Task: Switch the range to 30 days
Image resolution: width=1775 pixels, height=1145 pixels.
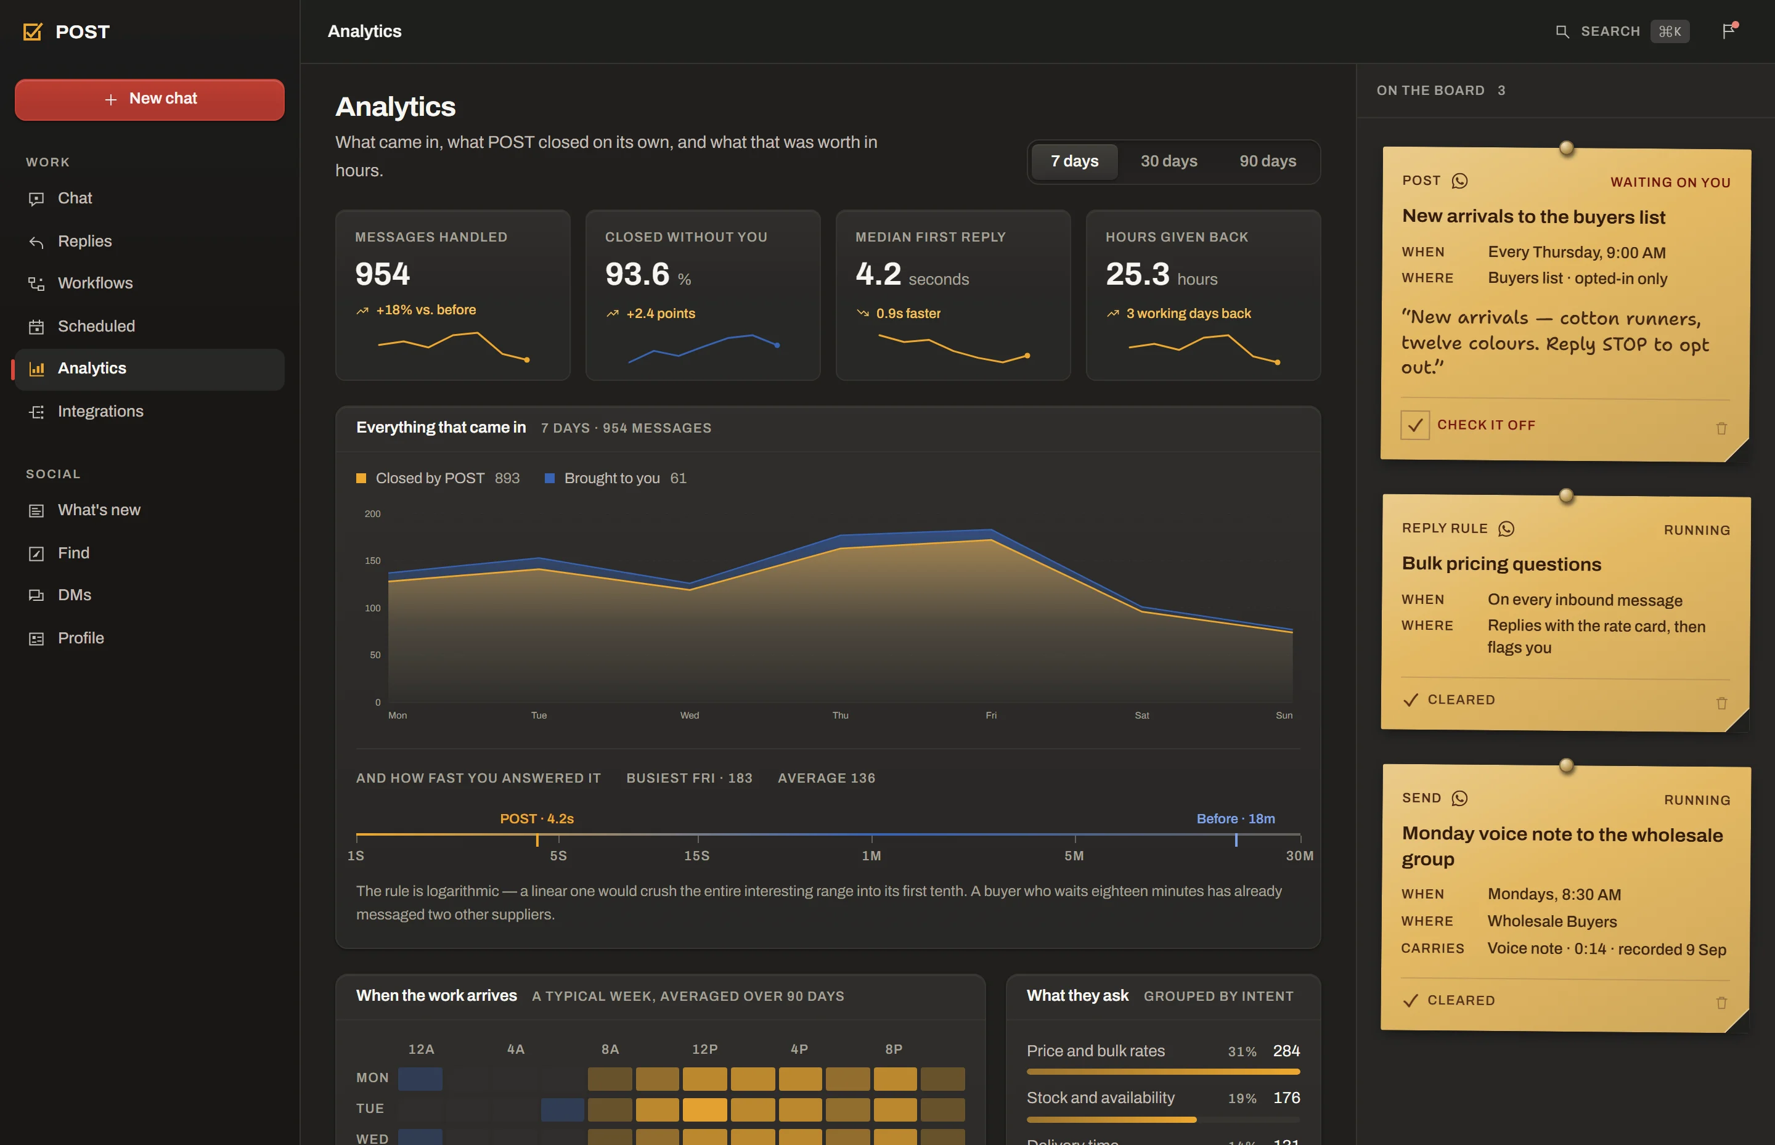Action: (x=1169, y=161)
